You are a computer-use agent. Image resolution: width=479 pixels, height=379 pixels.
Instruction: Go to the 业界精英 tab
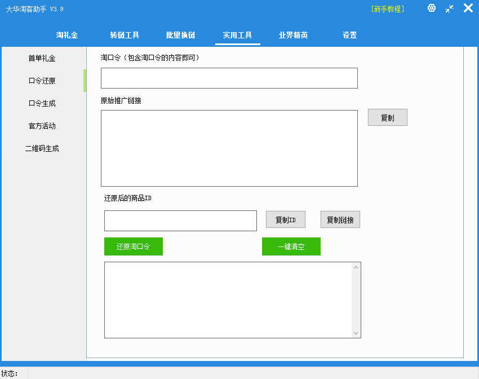coord(293,35)
